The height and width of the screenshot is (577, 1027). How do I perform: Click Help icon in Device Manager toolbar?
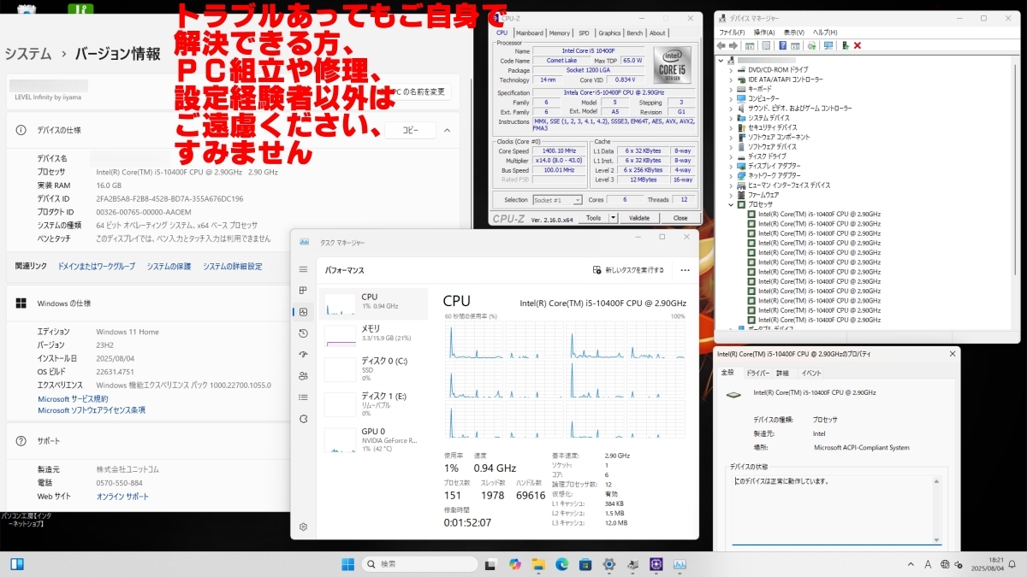(783, 45)
